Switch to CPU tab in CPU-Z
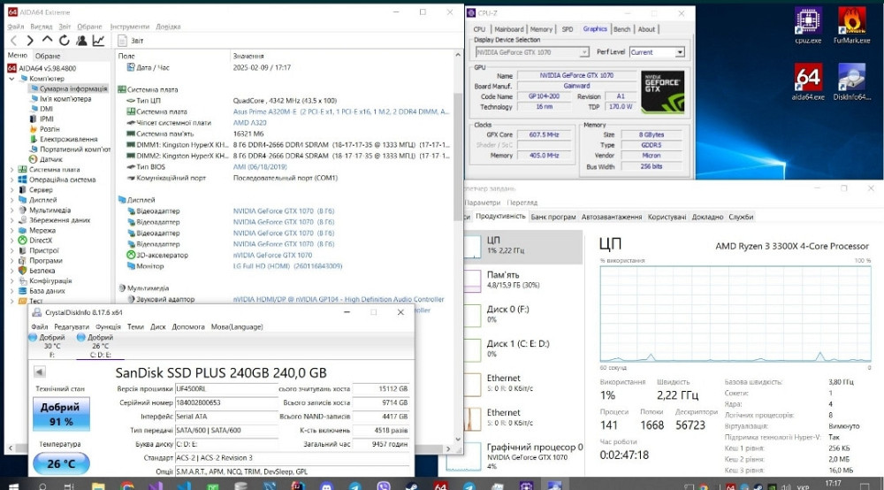Image resolution: width=884 pixels, height=490 pixels. (x=479, y=29)
